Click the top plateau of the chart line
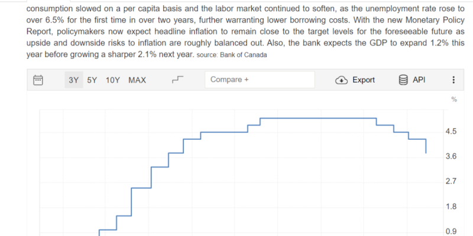The height and width of the screenshot is (236, 473). click(318, 118)
